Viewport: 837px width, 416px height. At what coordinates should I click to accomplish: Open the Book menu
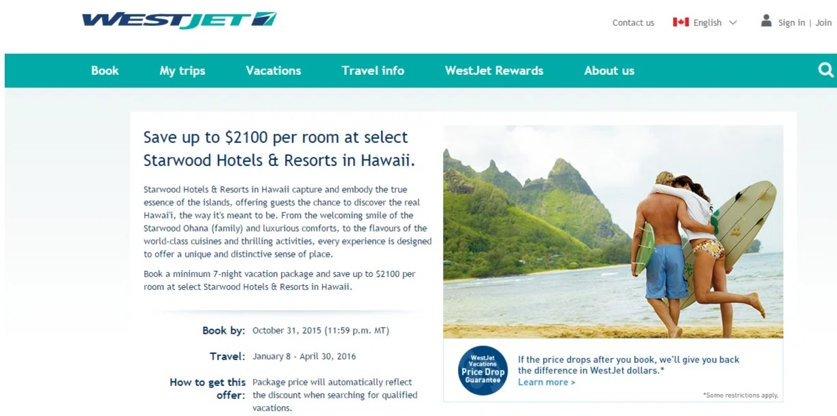click(105, 70)
